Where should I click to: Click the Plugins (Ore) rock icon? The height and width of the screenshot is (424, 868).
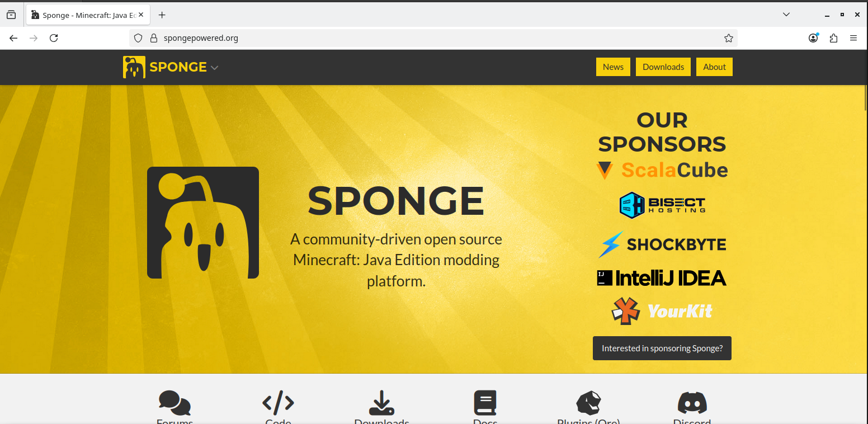[588, 403]
